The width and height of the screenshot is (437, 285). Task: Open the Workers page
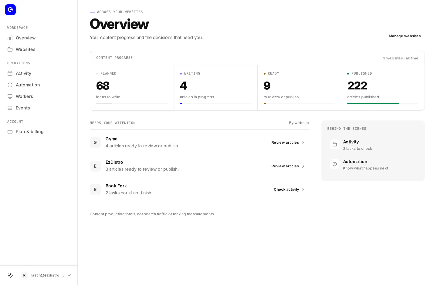[39, 96]
